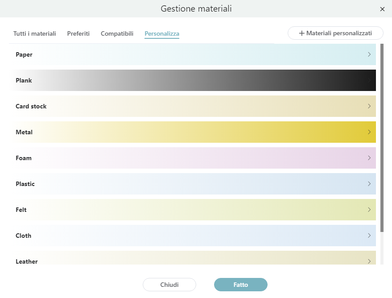This screenshot has height=298, width=392.
Task: Switch to Tutti i materiali tab
Action: 35,34
